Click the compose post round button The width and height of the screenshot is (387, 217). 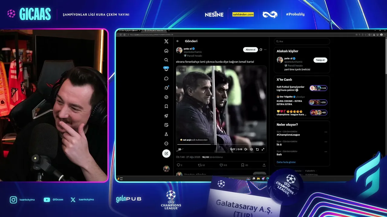pyautogui.click(x=166, y=153)
